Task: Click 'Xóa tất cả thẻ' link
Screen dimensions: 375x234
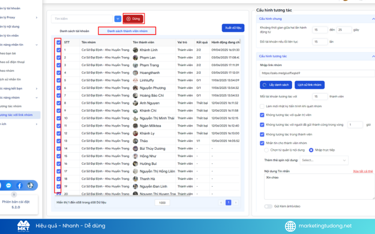Action: pyautogui.click(x=363, y=171)
